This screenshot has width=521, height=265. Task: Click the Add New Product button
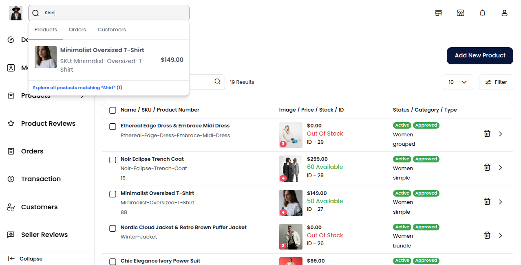coord(480,56)
